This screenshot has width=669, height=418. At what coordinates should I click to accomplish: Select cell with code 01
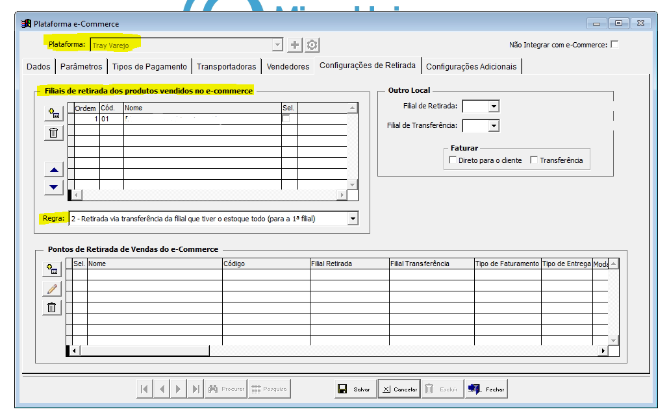coord(112,119)
